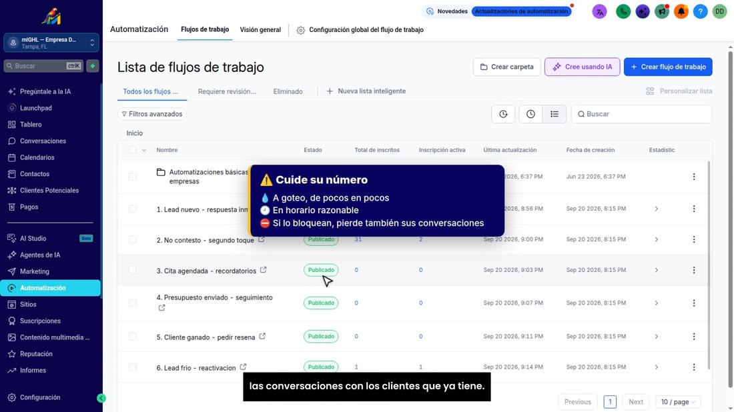Expand statistics chevron for 5. Cliente ganado

click(657, 336)
